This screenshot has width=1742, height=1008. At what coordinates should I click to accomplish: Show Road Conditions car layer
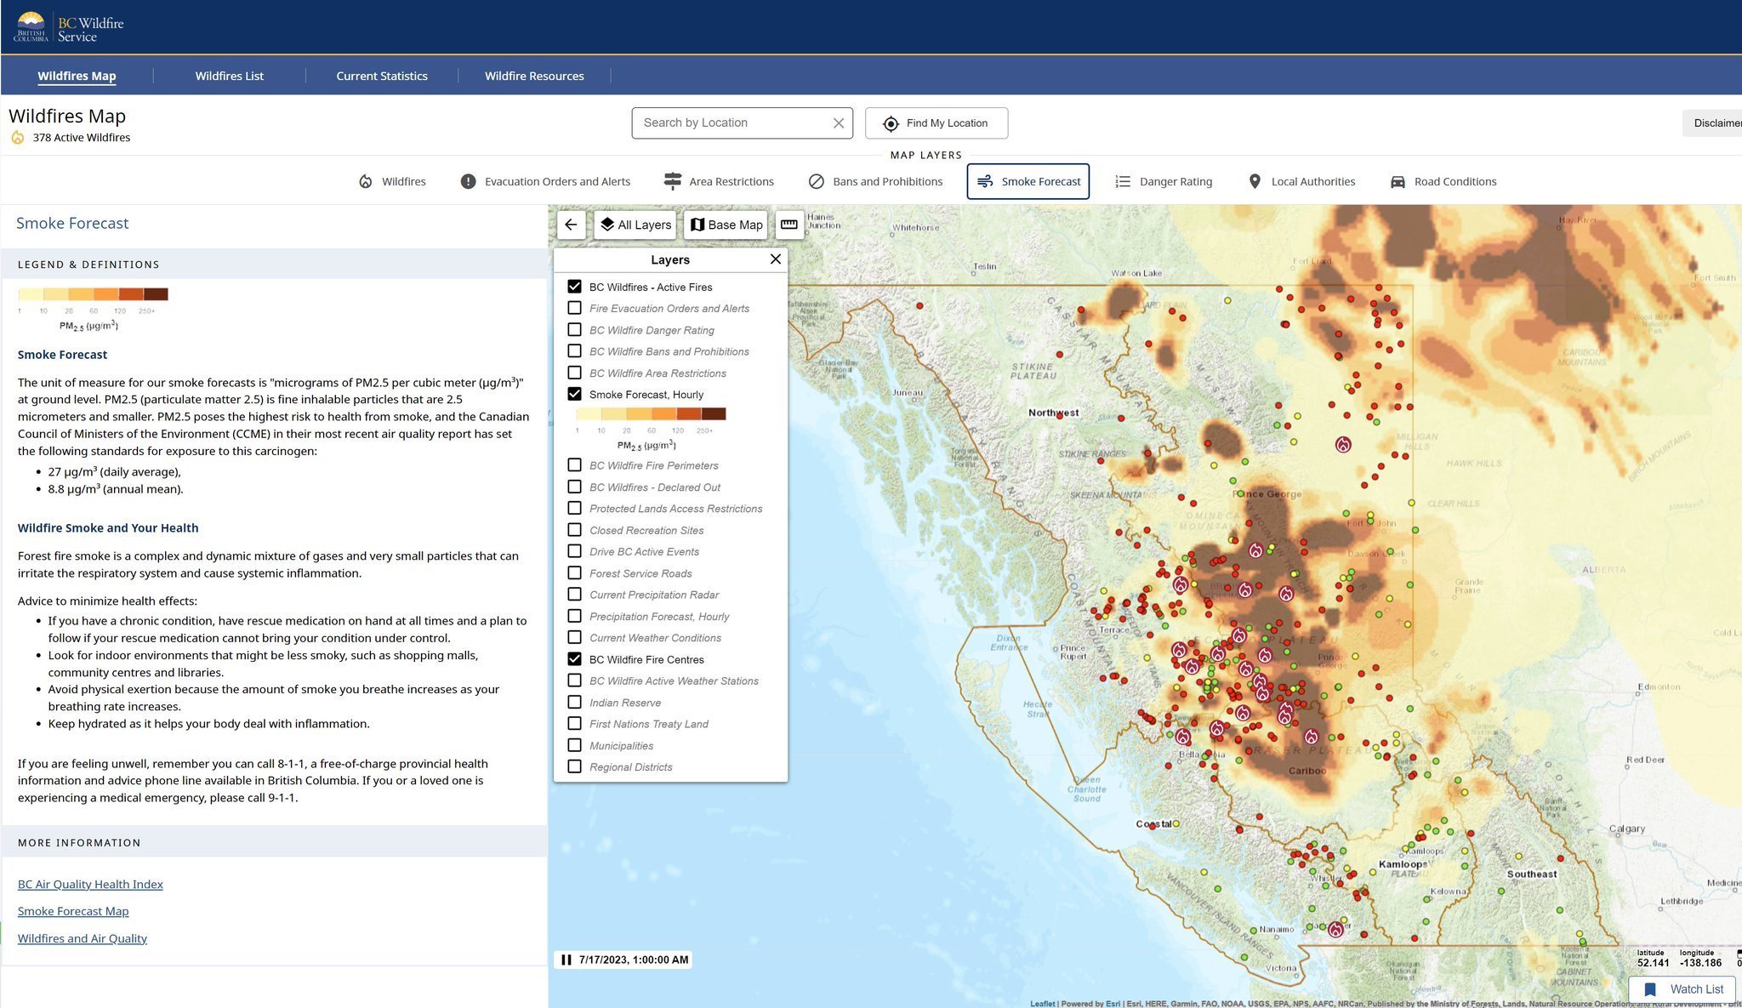pyautogui.click(x=1398, y=181)
